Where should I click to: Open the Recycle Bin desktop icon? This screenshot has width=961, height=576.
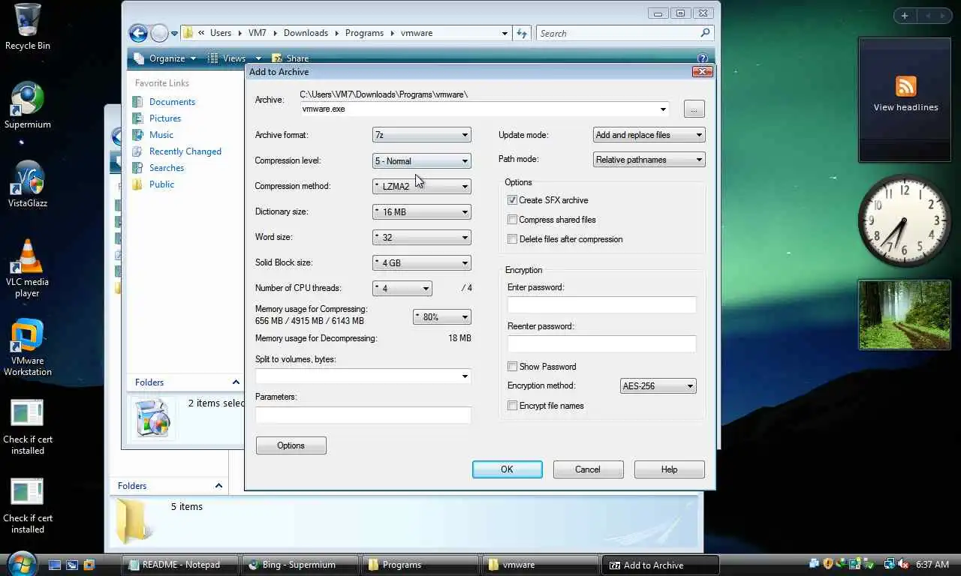click(x=28, y=27)
